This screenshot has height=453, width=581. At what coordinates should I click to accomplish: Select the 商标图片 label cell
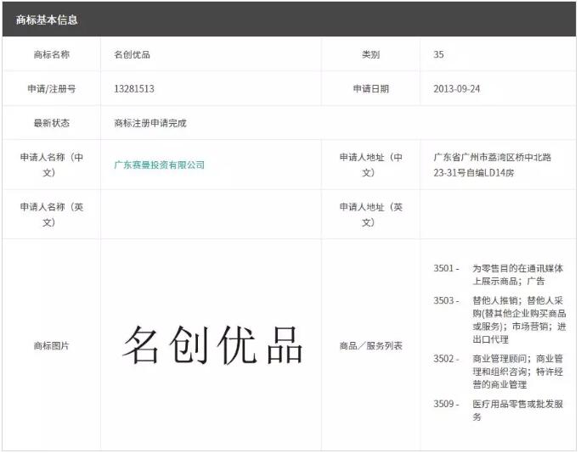pos(52,345)
